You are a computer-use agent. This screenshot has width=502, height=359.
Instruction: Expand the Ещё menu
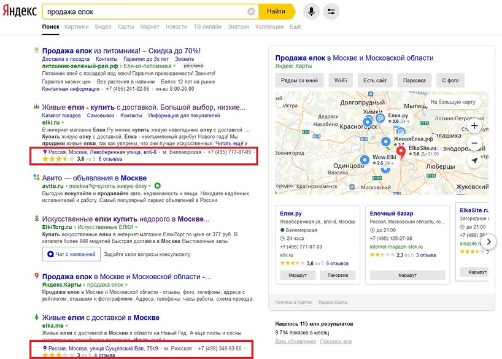pos(295,27)
